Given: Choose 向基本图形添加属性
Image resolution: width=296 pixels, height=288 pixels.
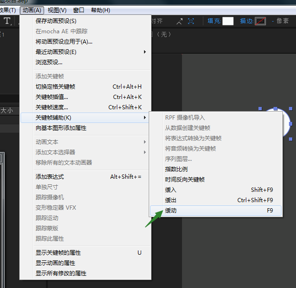Looking at the screenshot, I should 85,128.
